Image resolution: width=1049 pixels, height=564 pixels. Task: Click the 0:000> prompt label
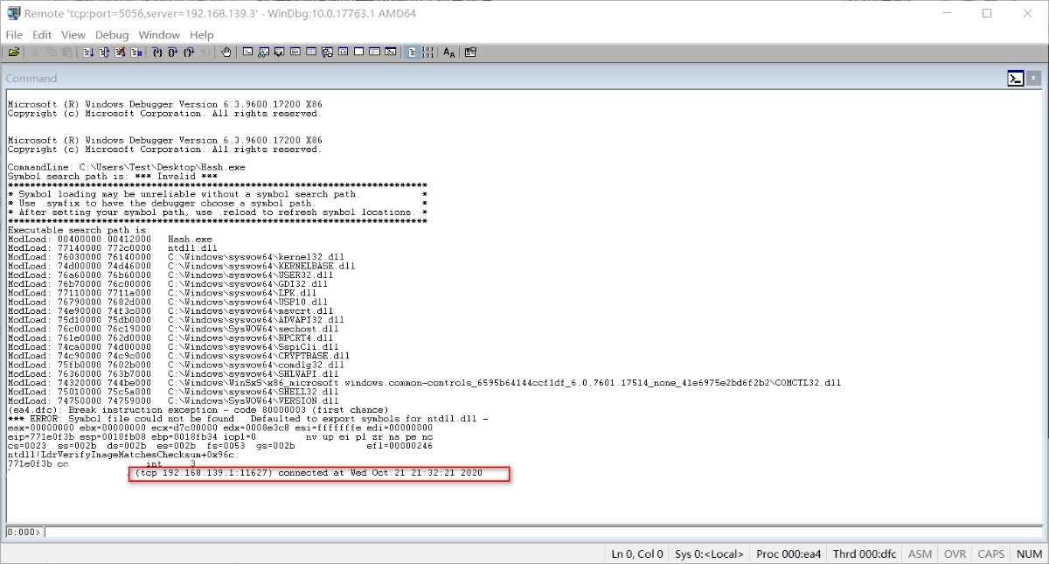pos(24,532)
